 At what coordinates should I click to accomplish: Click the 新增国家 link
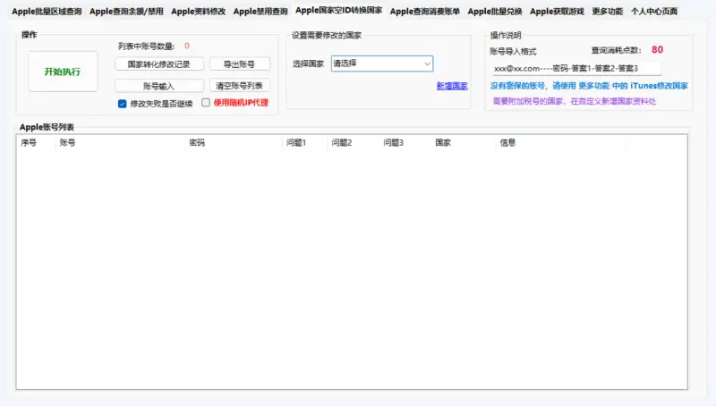(451, 86)
